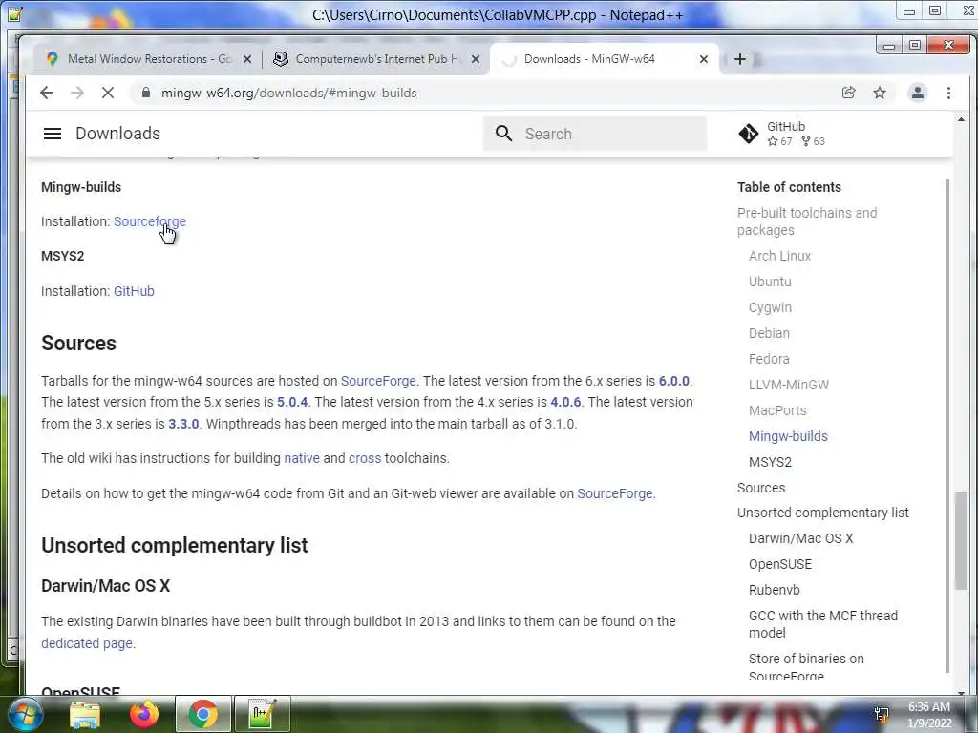Jump to Darwin/Mac OS X entry
978x733 pixels.
(800, 538)
